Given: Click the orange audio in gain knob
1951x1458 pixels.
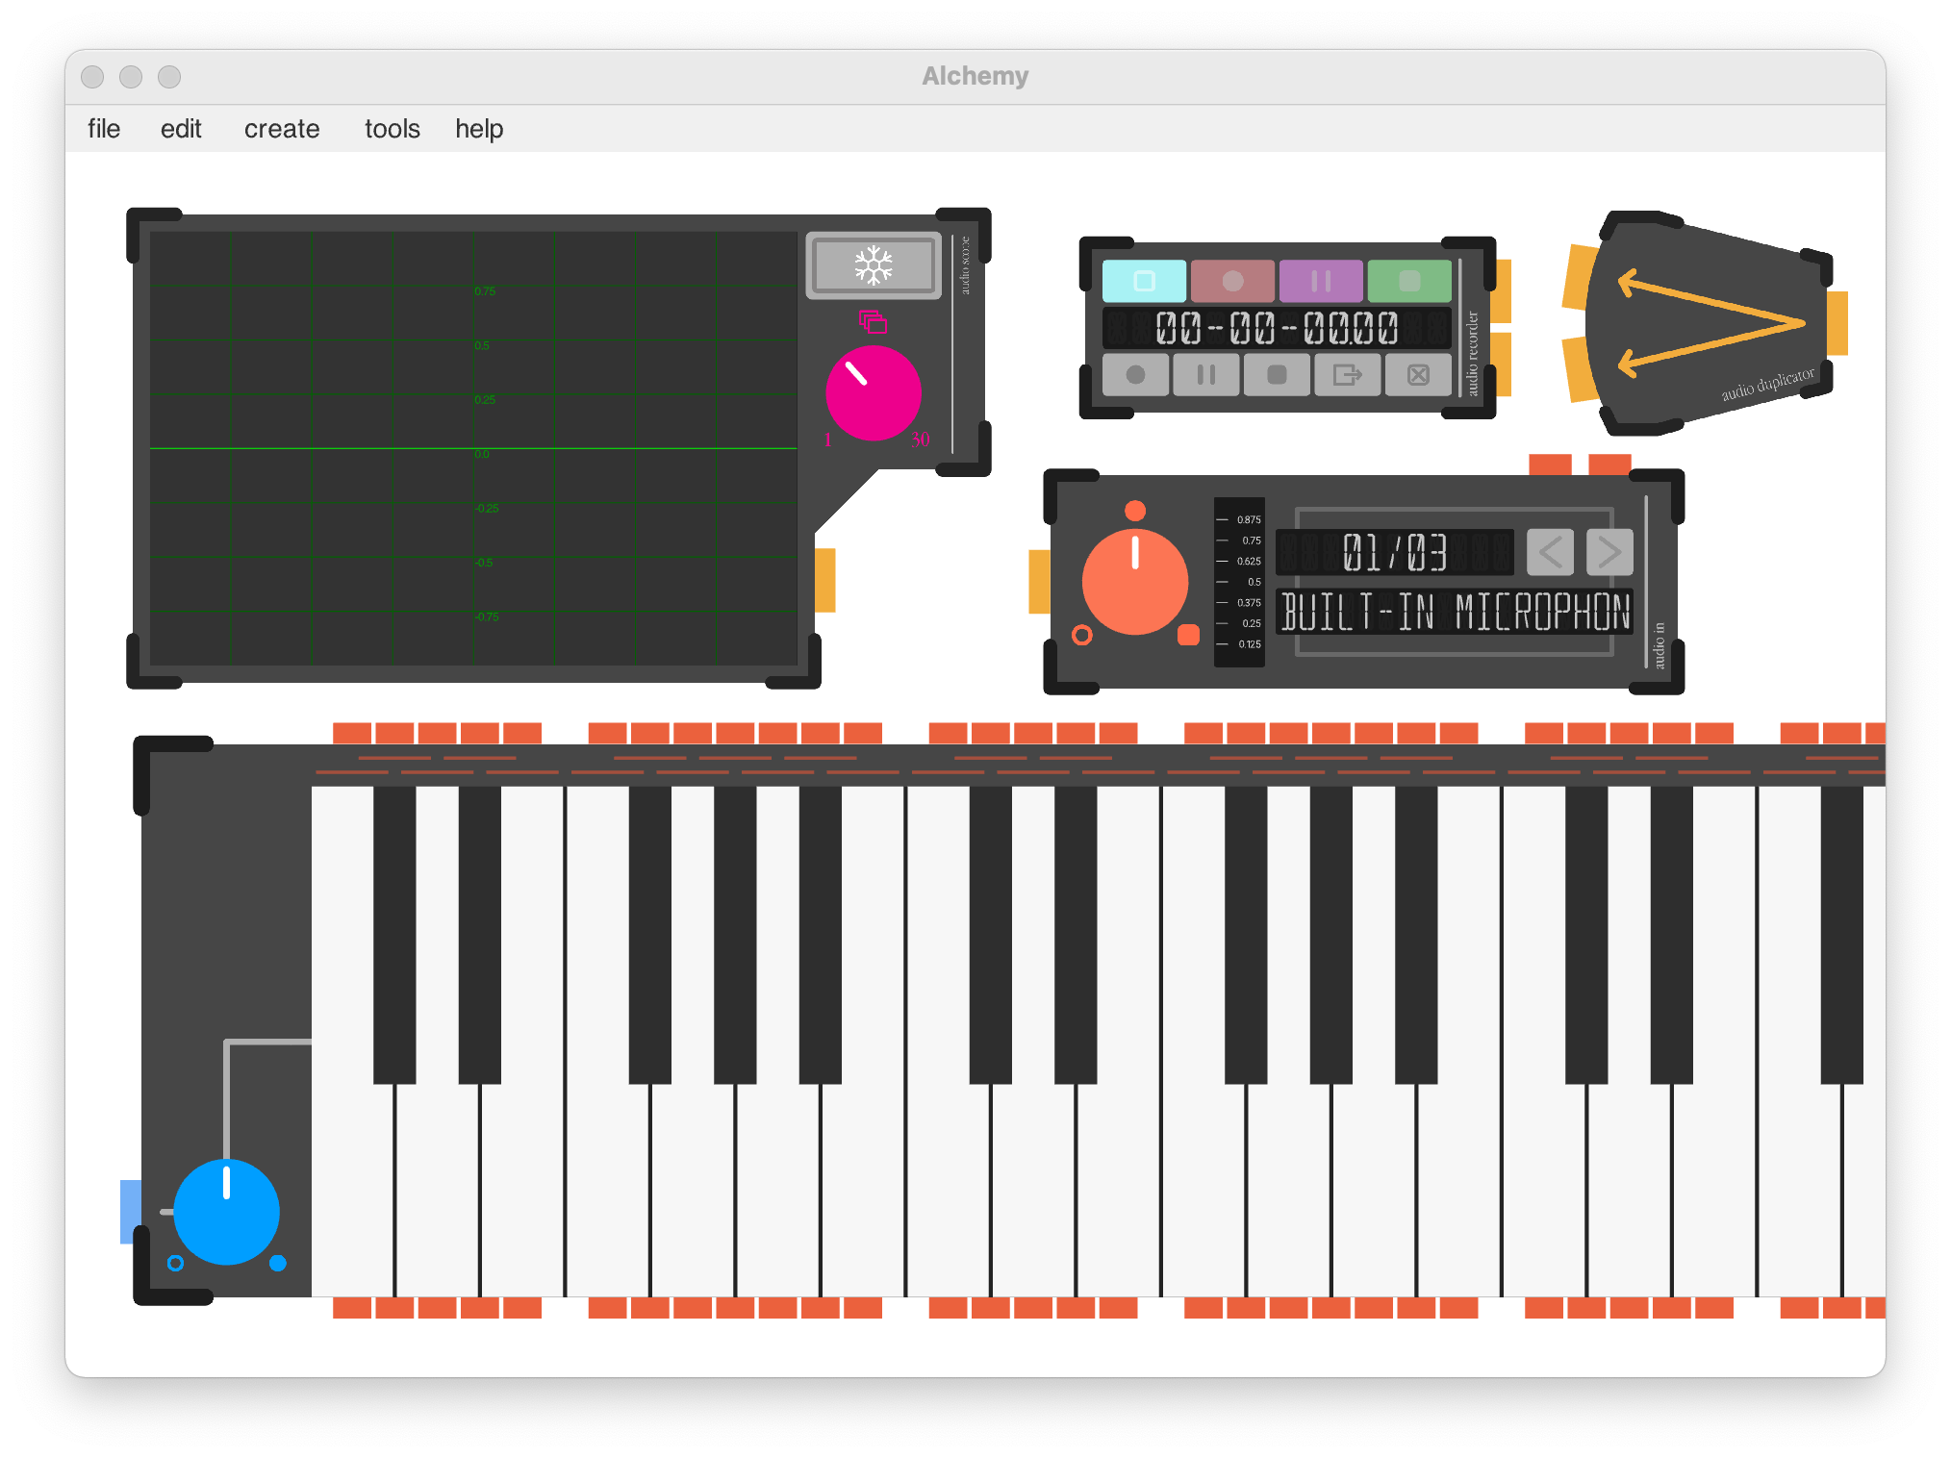Looking at the screenshot, I should pos(1135,581).
